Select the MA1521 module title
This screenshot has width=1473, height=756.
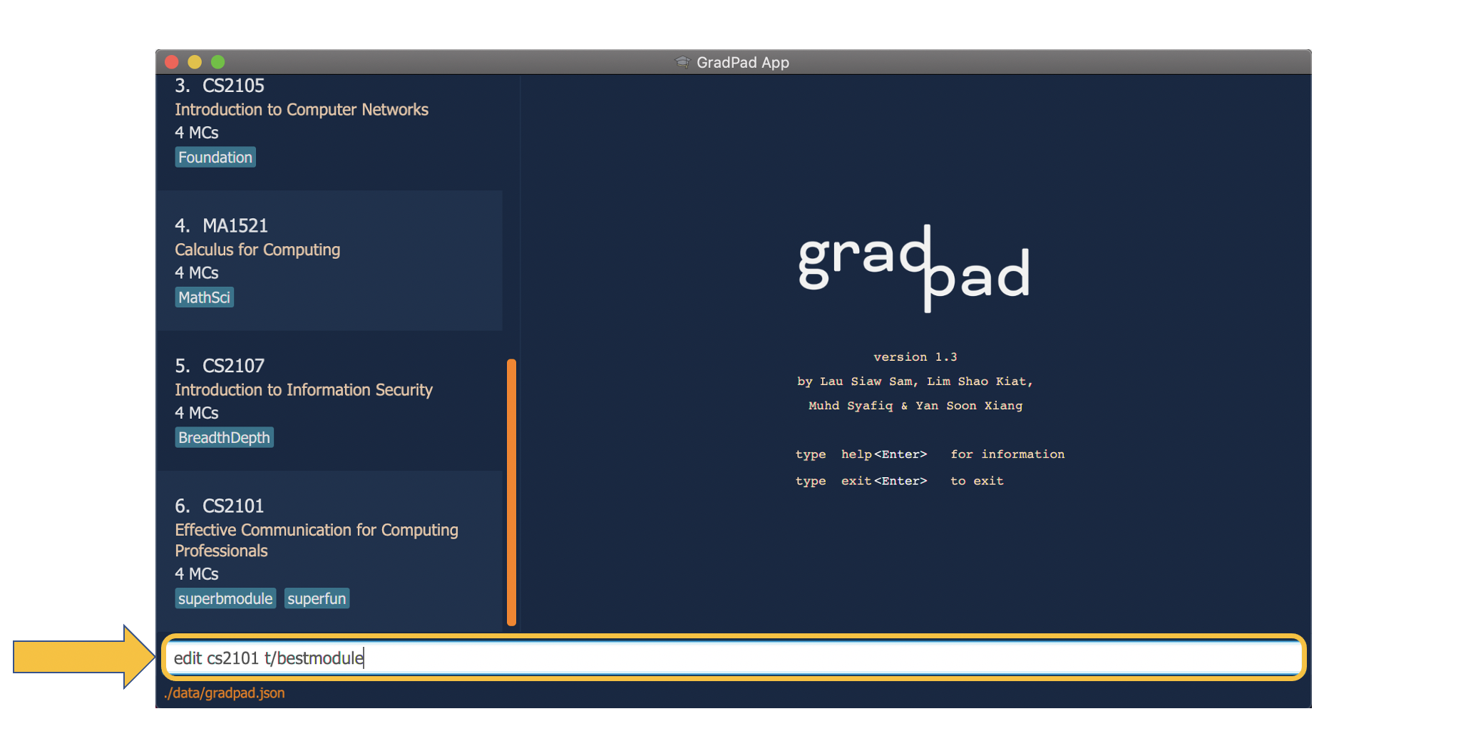coord(235,225)
